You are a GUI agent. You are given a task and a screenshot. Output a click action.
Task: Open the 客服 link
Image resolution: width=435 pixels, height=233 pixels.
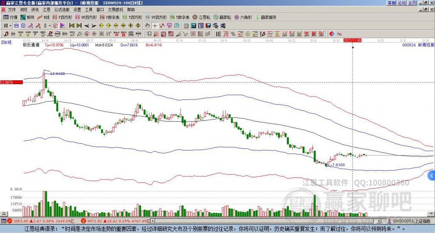tap(392, 3)
